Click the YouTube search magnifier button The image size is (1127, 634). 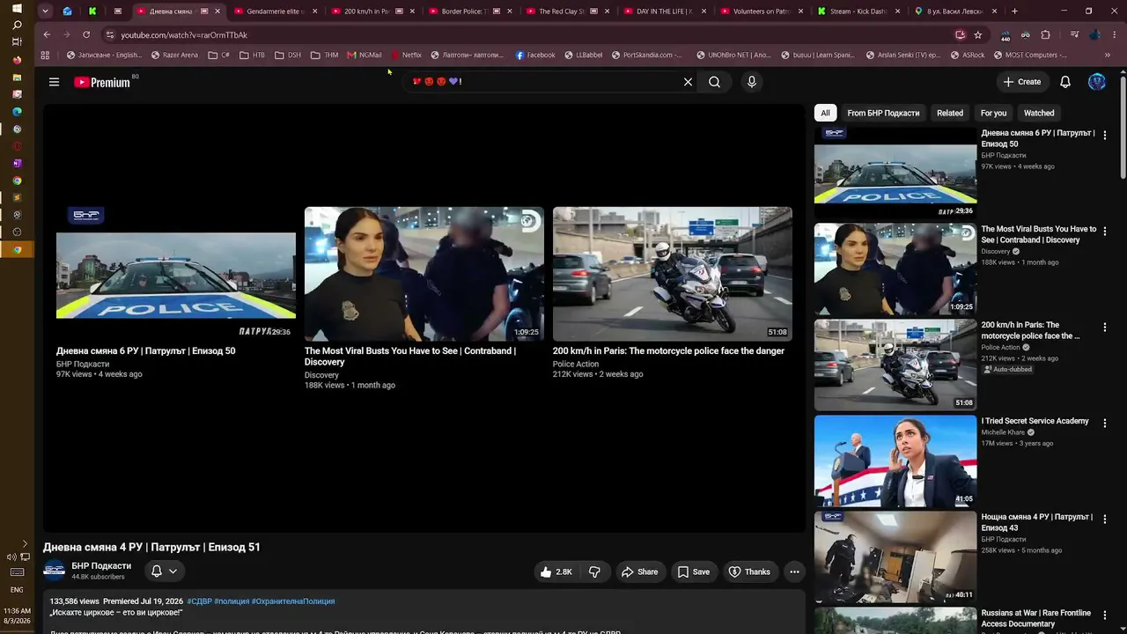click(714, 82)
